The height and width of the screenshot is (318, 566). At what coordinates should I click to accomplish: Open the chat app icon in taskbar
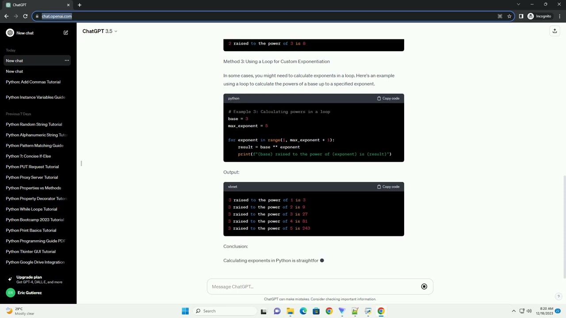277,311
